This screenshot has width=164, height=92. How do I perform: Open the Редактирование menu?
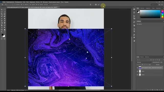point(10,2)
